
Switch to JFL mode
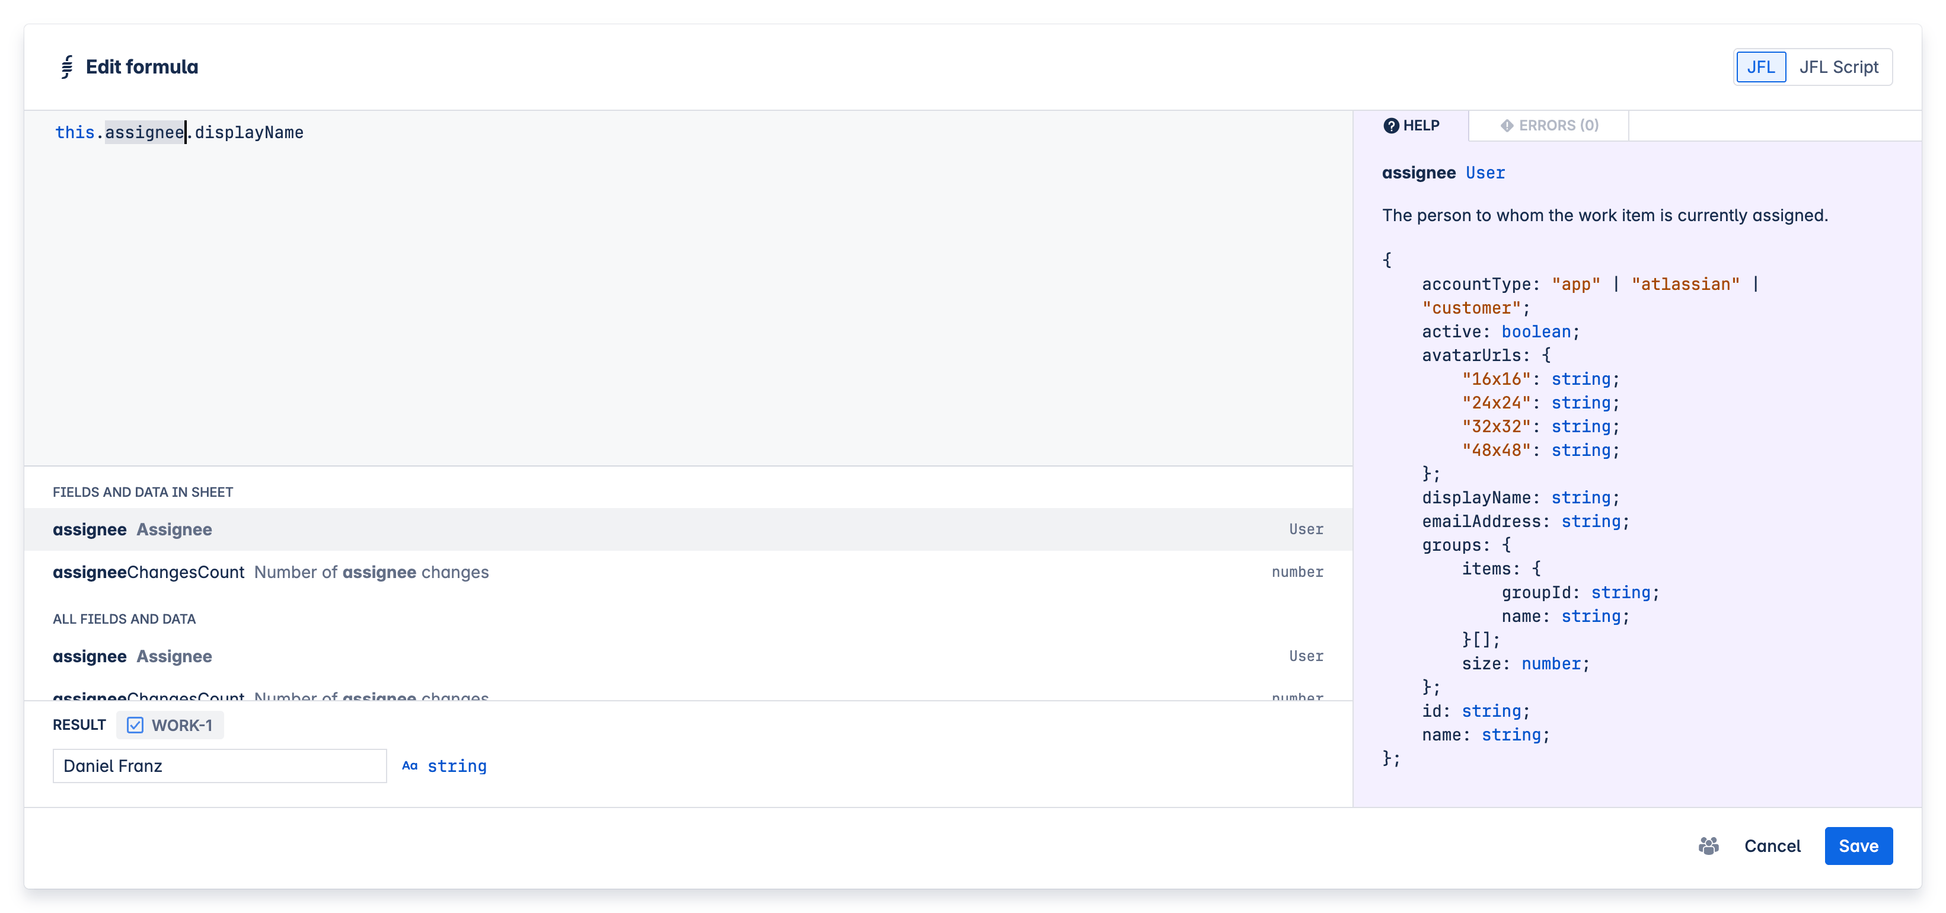coord(1760,66)
